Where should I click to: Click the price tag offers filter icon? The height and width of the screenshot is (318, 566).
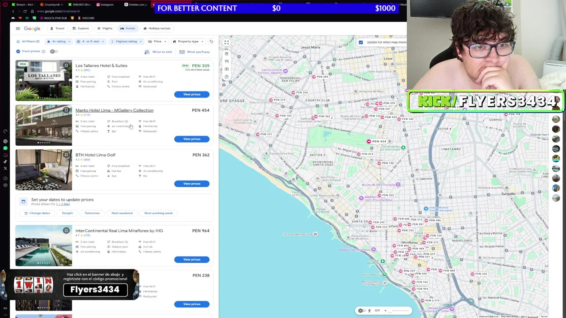click(x=211, y=42)
